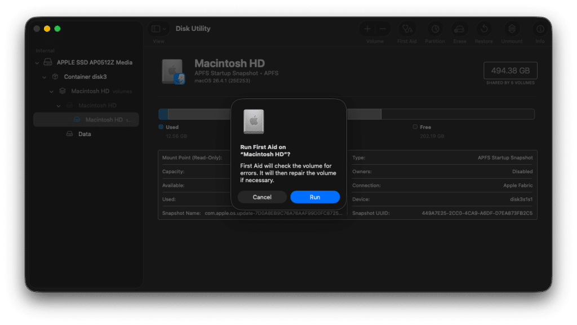Screen dimensions: 577x325
Task: Click the macOS 26.4.1 version text
Action: coord(222,81)
